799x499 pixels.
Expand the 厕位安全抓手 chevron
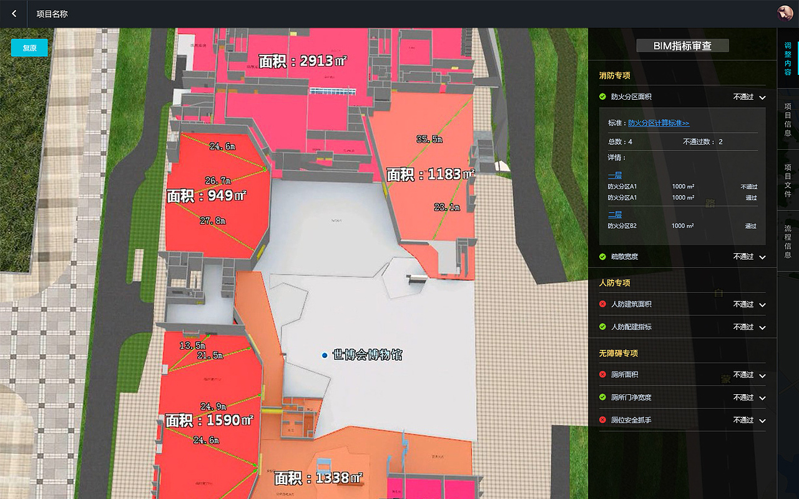(x=762, y=421)
